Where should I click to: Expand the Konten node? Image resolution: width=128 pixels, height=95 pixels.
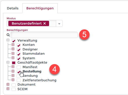pyautogui.click(x=13, y=45)
